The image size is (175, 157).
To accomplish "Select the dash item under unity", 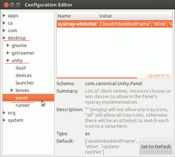I will (x=21, y=68).
